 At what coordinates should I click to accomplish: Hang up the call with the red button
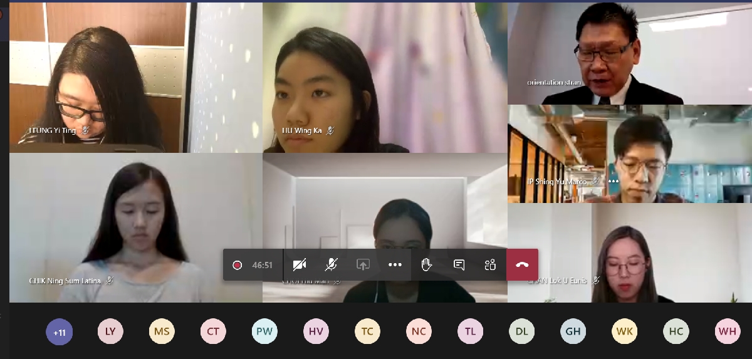tap(522, 265)
